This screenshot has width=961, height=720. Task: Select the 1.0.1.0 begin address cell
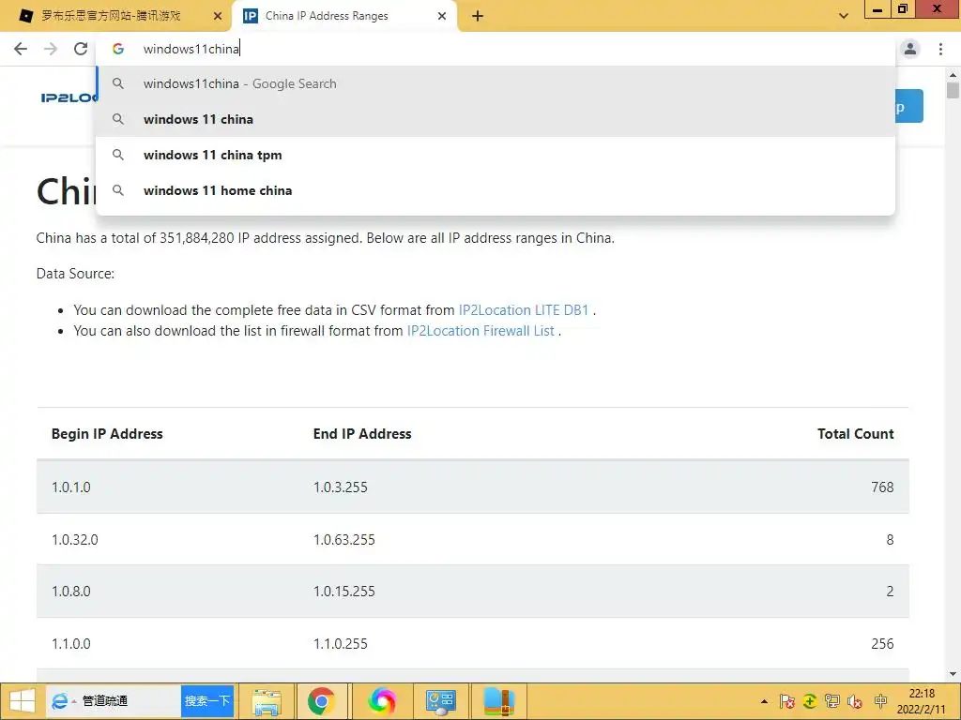tap(71, 487)
